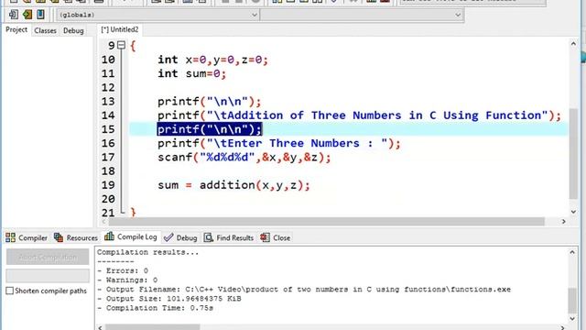Click the compile log horizontal scrollbar right arrow
Image resolution: width=586 pixels, height=330 pixels.
click(x=563, y=328)
